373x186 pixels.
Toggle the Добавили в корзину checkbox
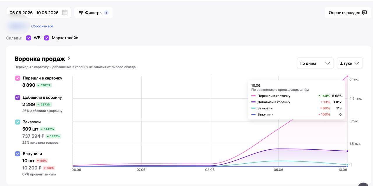pos(18,97)
